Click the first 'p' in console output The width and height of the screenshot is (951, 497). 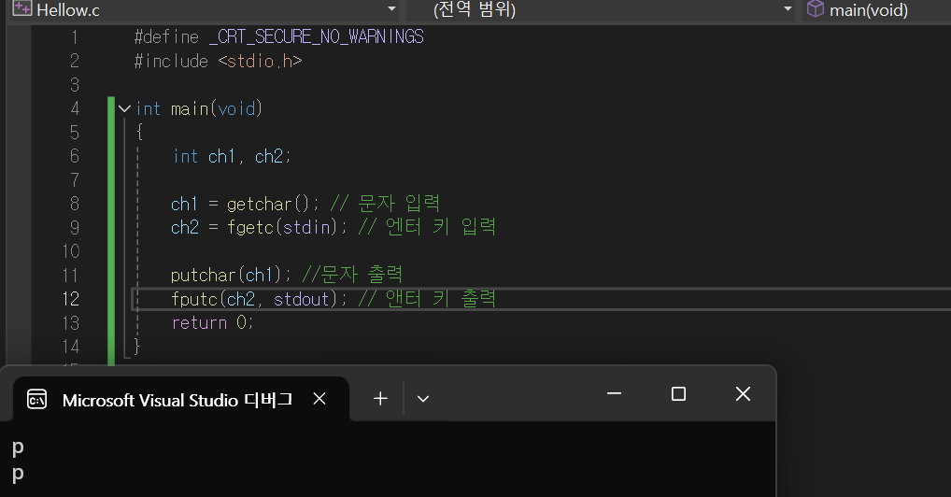pos(18,447)
